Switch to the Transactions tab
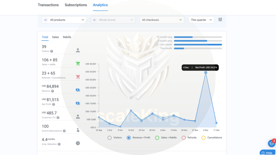Screen dimensions: 276x155 48,5
